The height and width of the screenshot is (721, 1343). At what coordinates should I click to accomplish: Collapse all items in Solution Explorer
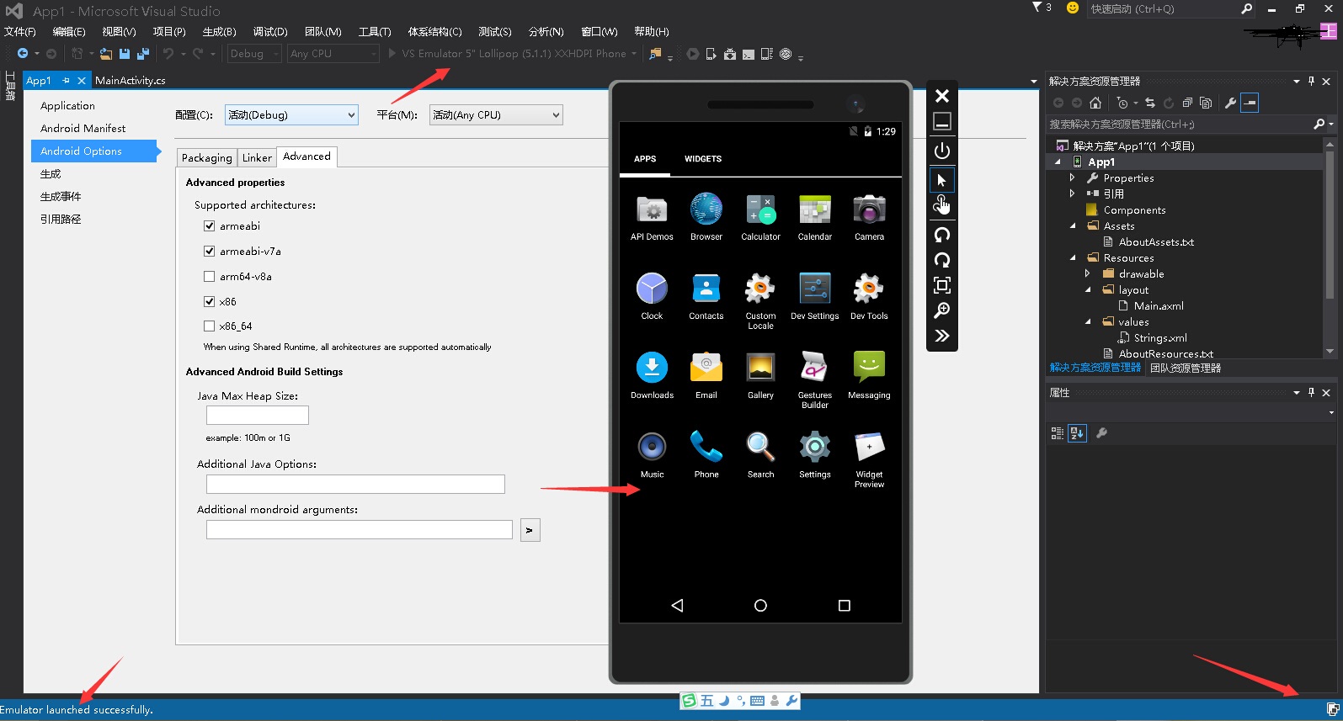1187,103
